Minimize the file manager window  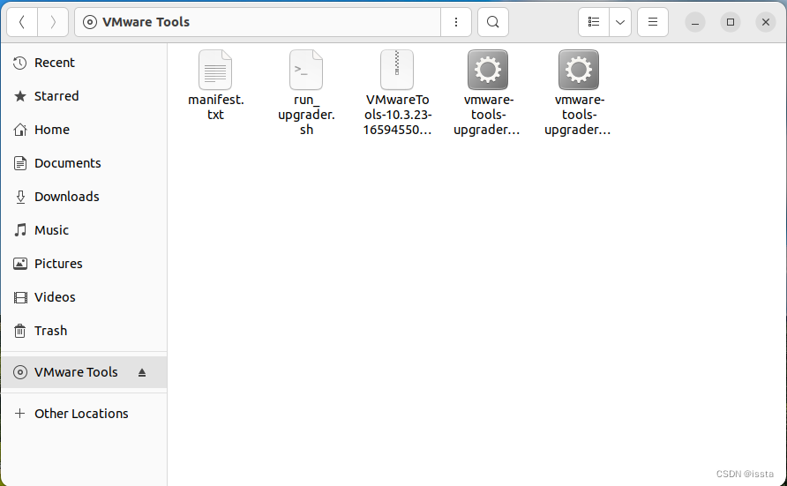pos(695,22)
